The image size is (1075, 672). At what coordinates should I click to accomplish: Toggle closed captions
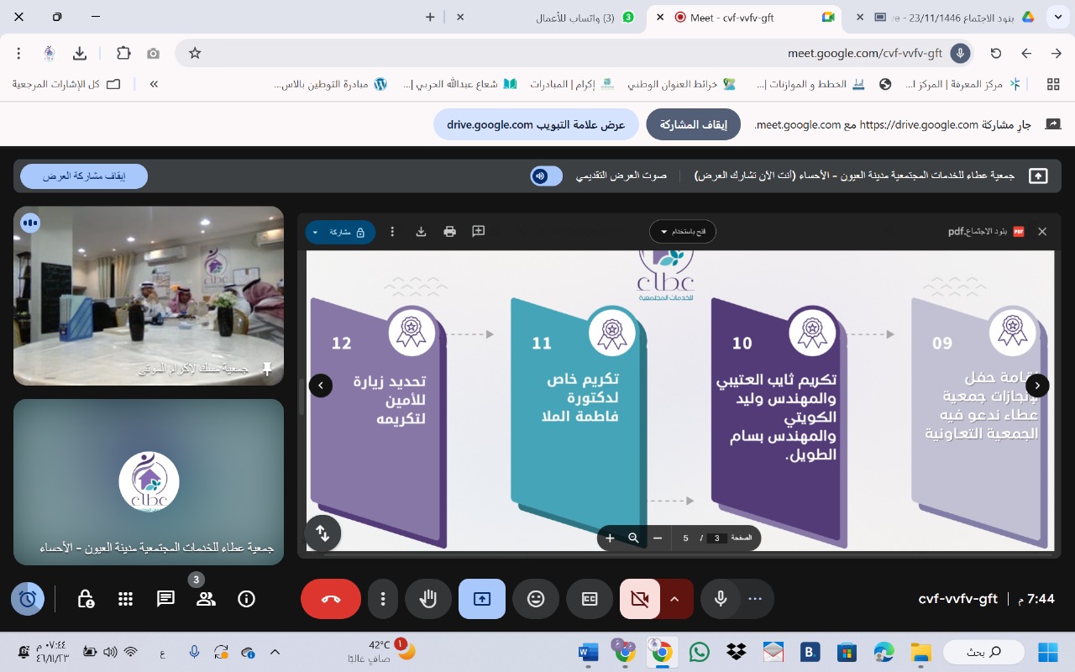[590, 599]
